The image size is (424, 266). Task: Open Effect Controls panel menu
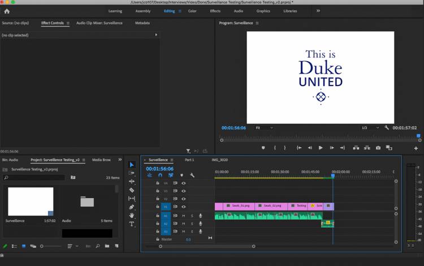[x=68, y=23]
